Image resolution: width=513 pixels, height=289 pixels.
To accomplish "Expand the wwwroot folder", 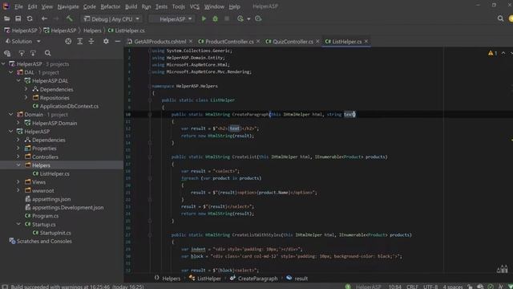I will coord(18,190).
